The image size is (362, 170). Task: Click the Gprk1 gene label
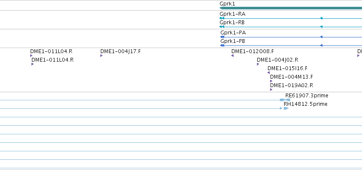coord(227,4)
